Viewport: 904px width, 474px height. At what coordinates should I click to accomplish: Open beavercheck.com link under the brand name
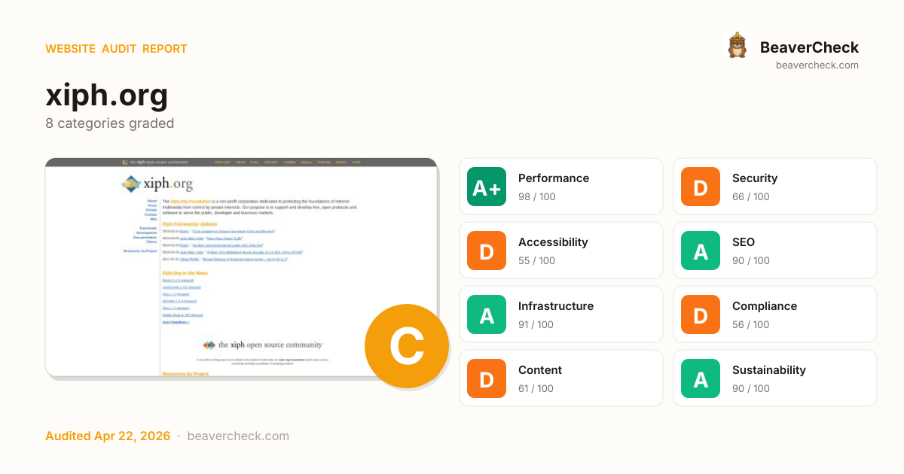tap(817, 65)
